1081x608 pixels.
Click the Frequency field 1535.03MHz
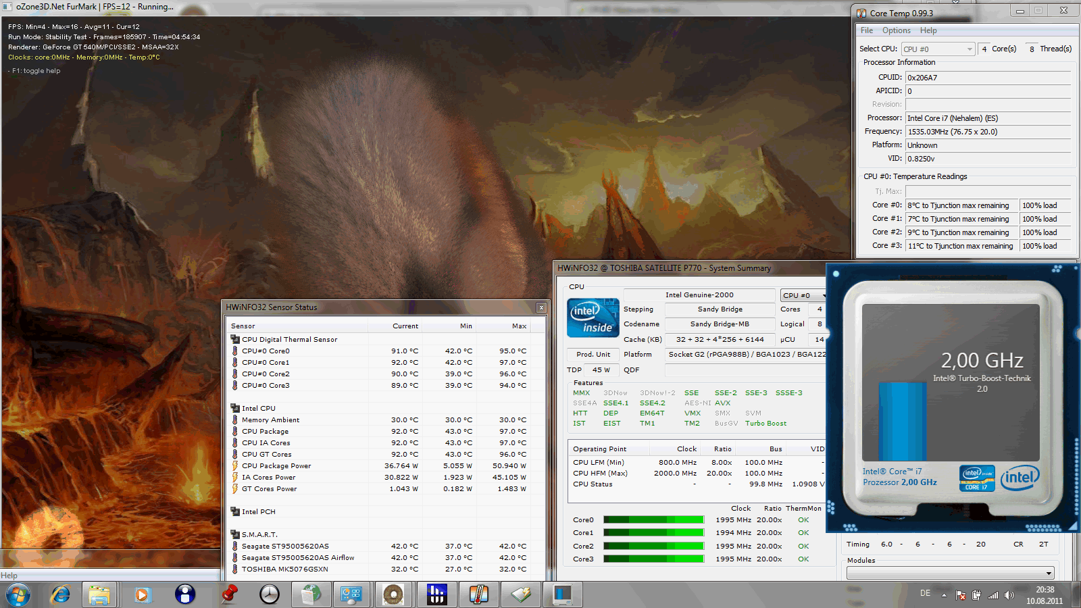[988, 132]
